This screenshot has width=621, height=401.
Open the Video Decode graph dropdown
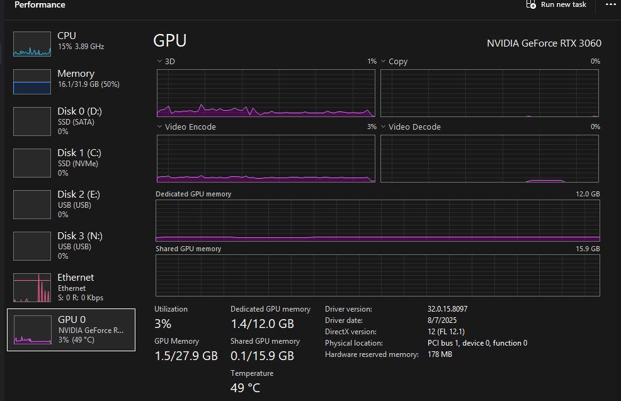384,127
